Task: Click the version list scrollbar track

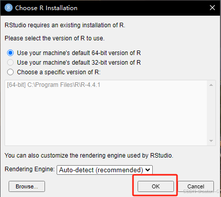Action: pyautogui.click(x=211, y=113)
